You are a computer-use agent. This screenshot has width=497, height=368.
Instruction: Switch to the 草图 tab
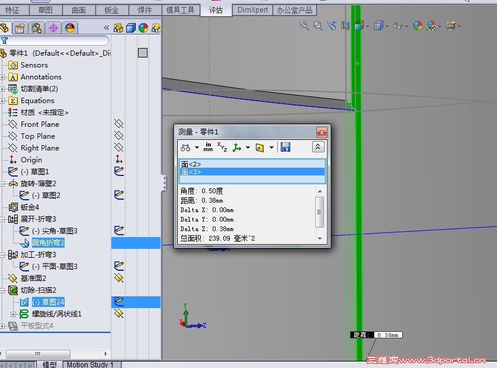coord(46,11)
